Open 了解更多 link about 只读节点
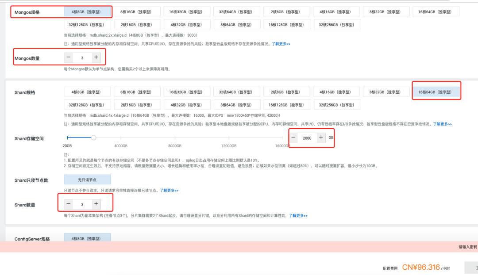The height and width of the screenshot is (275, 478). click(x=169, y=191)
